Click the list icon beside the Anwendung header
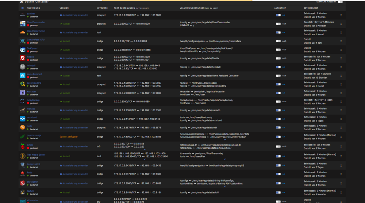Viewport: 365px width, 203px height. 23,8
